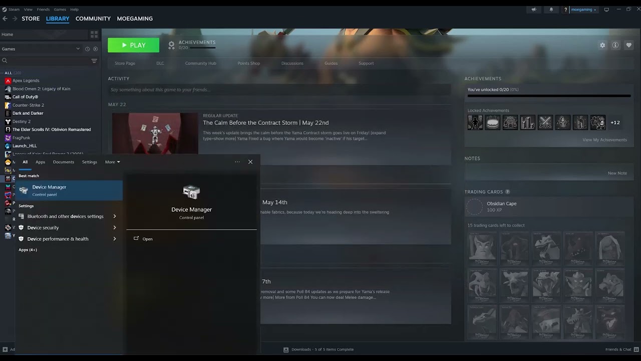Open the Steam notifications bell
The image size is (641, 361).
pos(551,9)
